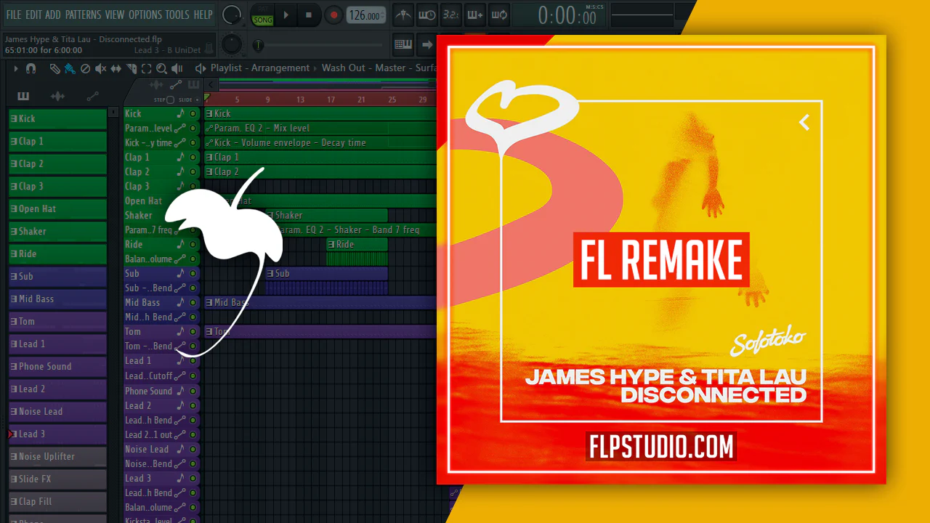Click the wait-for-input-to-record icon
This screenshot has height=523, width=930.
426,15
